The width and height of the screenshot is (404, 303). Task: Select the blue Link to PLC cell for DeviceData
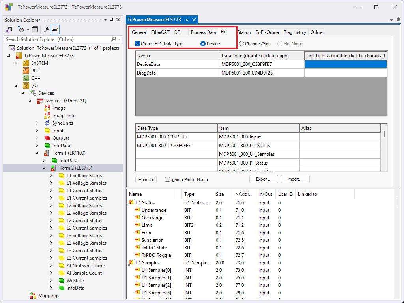(x=346, y=64)
